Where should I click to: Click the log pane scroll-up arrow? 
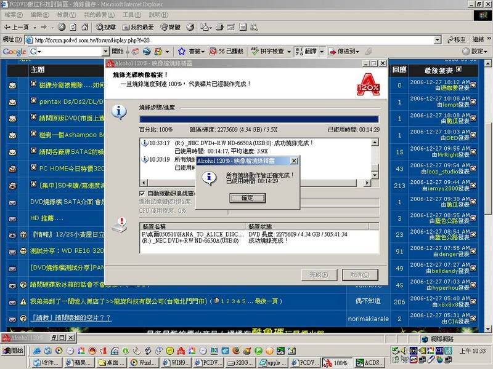(x=375, y=143)
